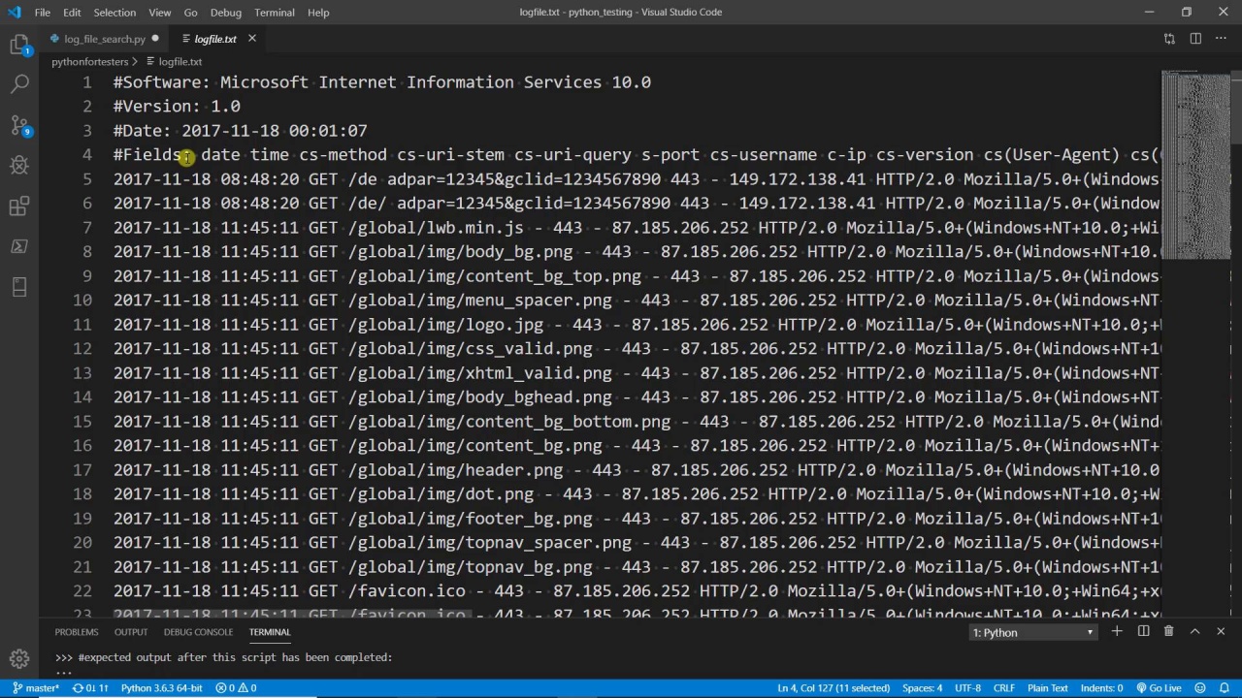This screenshot has height=698, width=1242.
Task: Kill terminal with trash icon
Action: [x=1168, y=632]
